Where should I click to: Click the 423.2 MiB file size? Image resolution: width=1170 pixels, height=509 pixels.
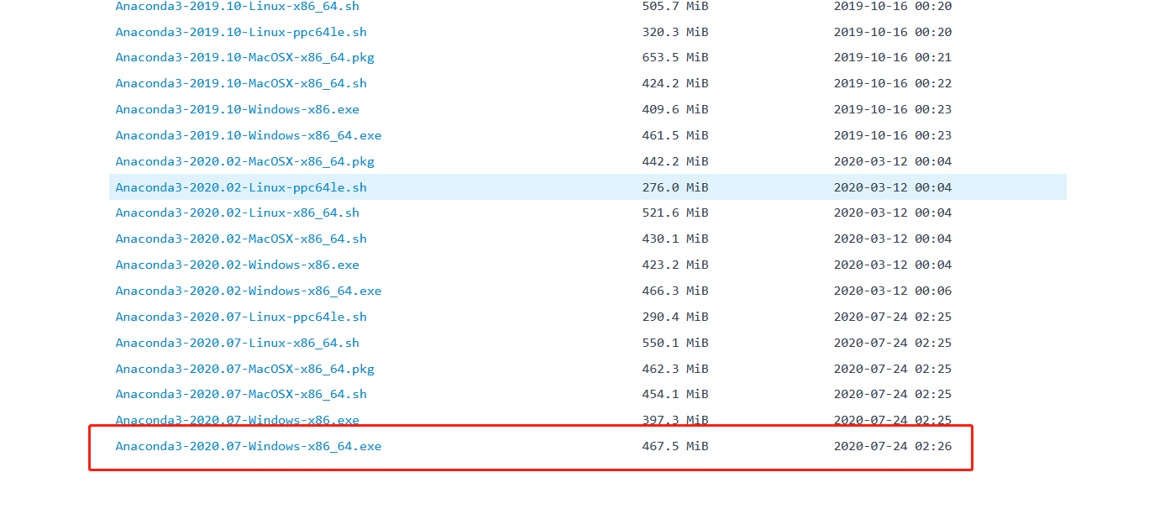(x=675, y=265)
